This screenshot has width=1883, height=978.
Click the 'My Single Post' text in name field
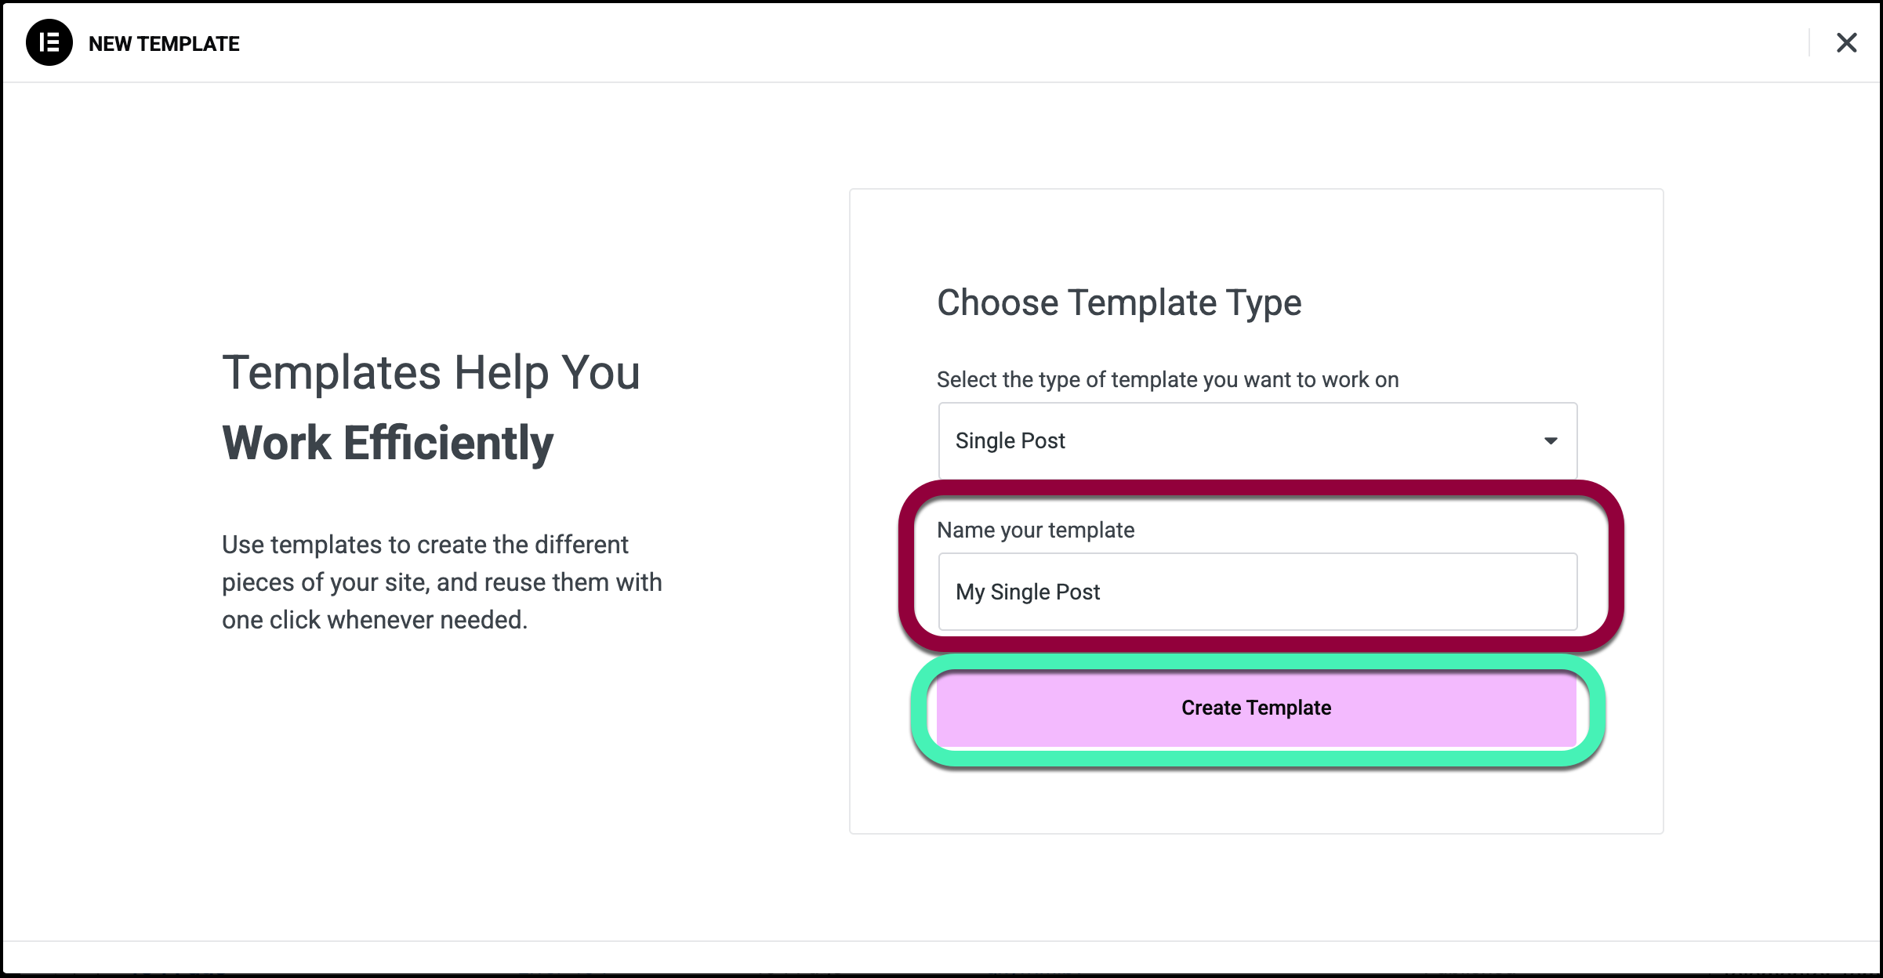tap(1028, 592)
